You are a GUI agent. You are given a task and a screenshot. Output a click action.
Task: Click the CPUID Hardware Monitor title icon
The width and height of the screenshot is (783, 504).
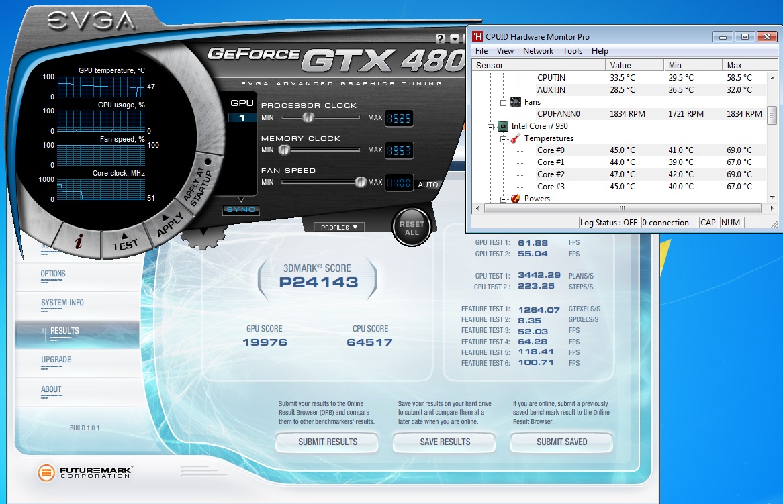pyautogui.click(x=478, y=36)
